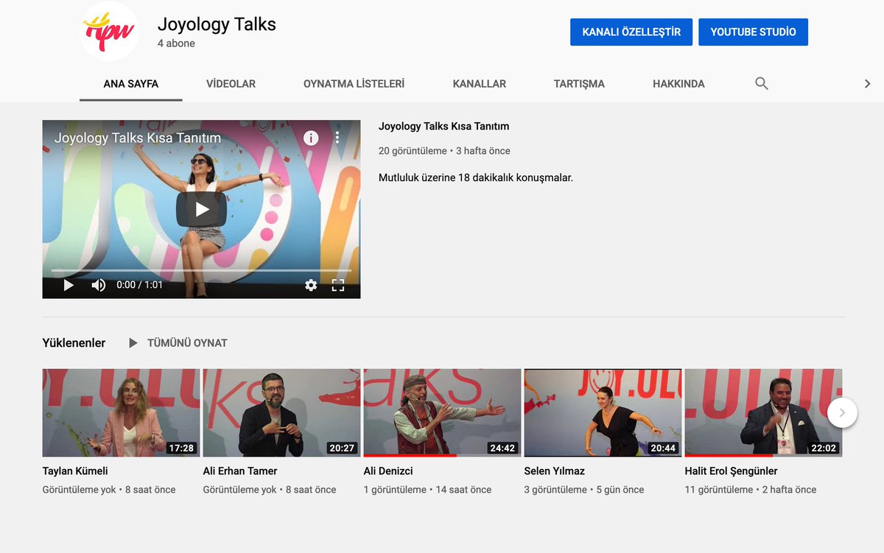Click the info icon on featured video
The image size is (884, 553).
pos(311,138)
